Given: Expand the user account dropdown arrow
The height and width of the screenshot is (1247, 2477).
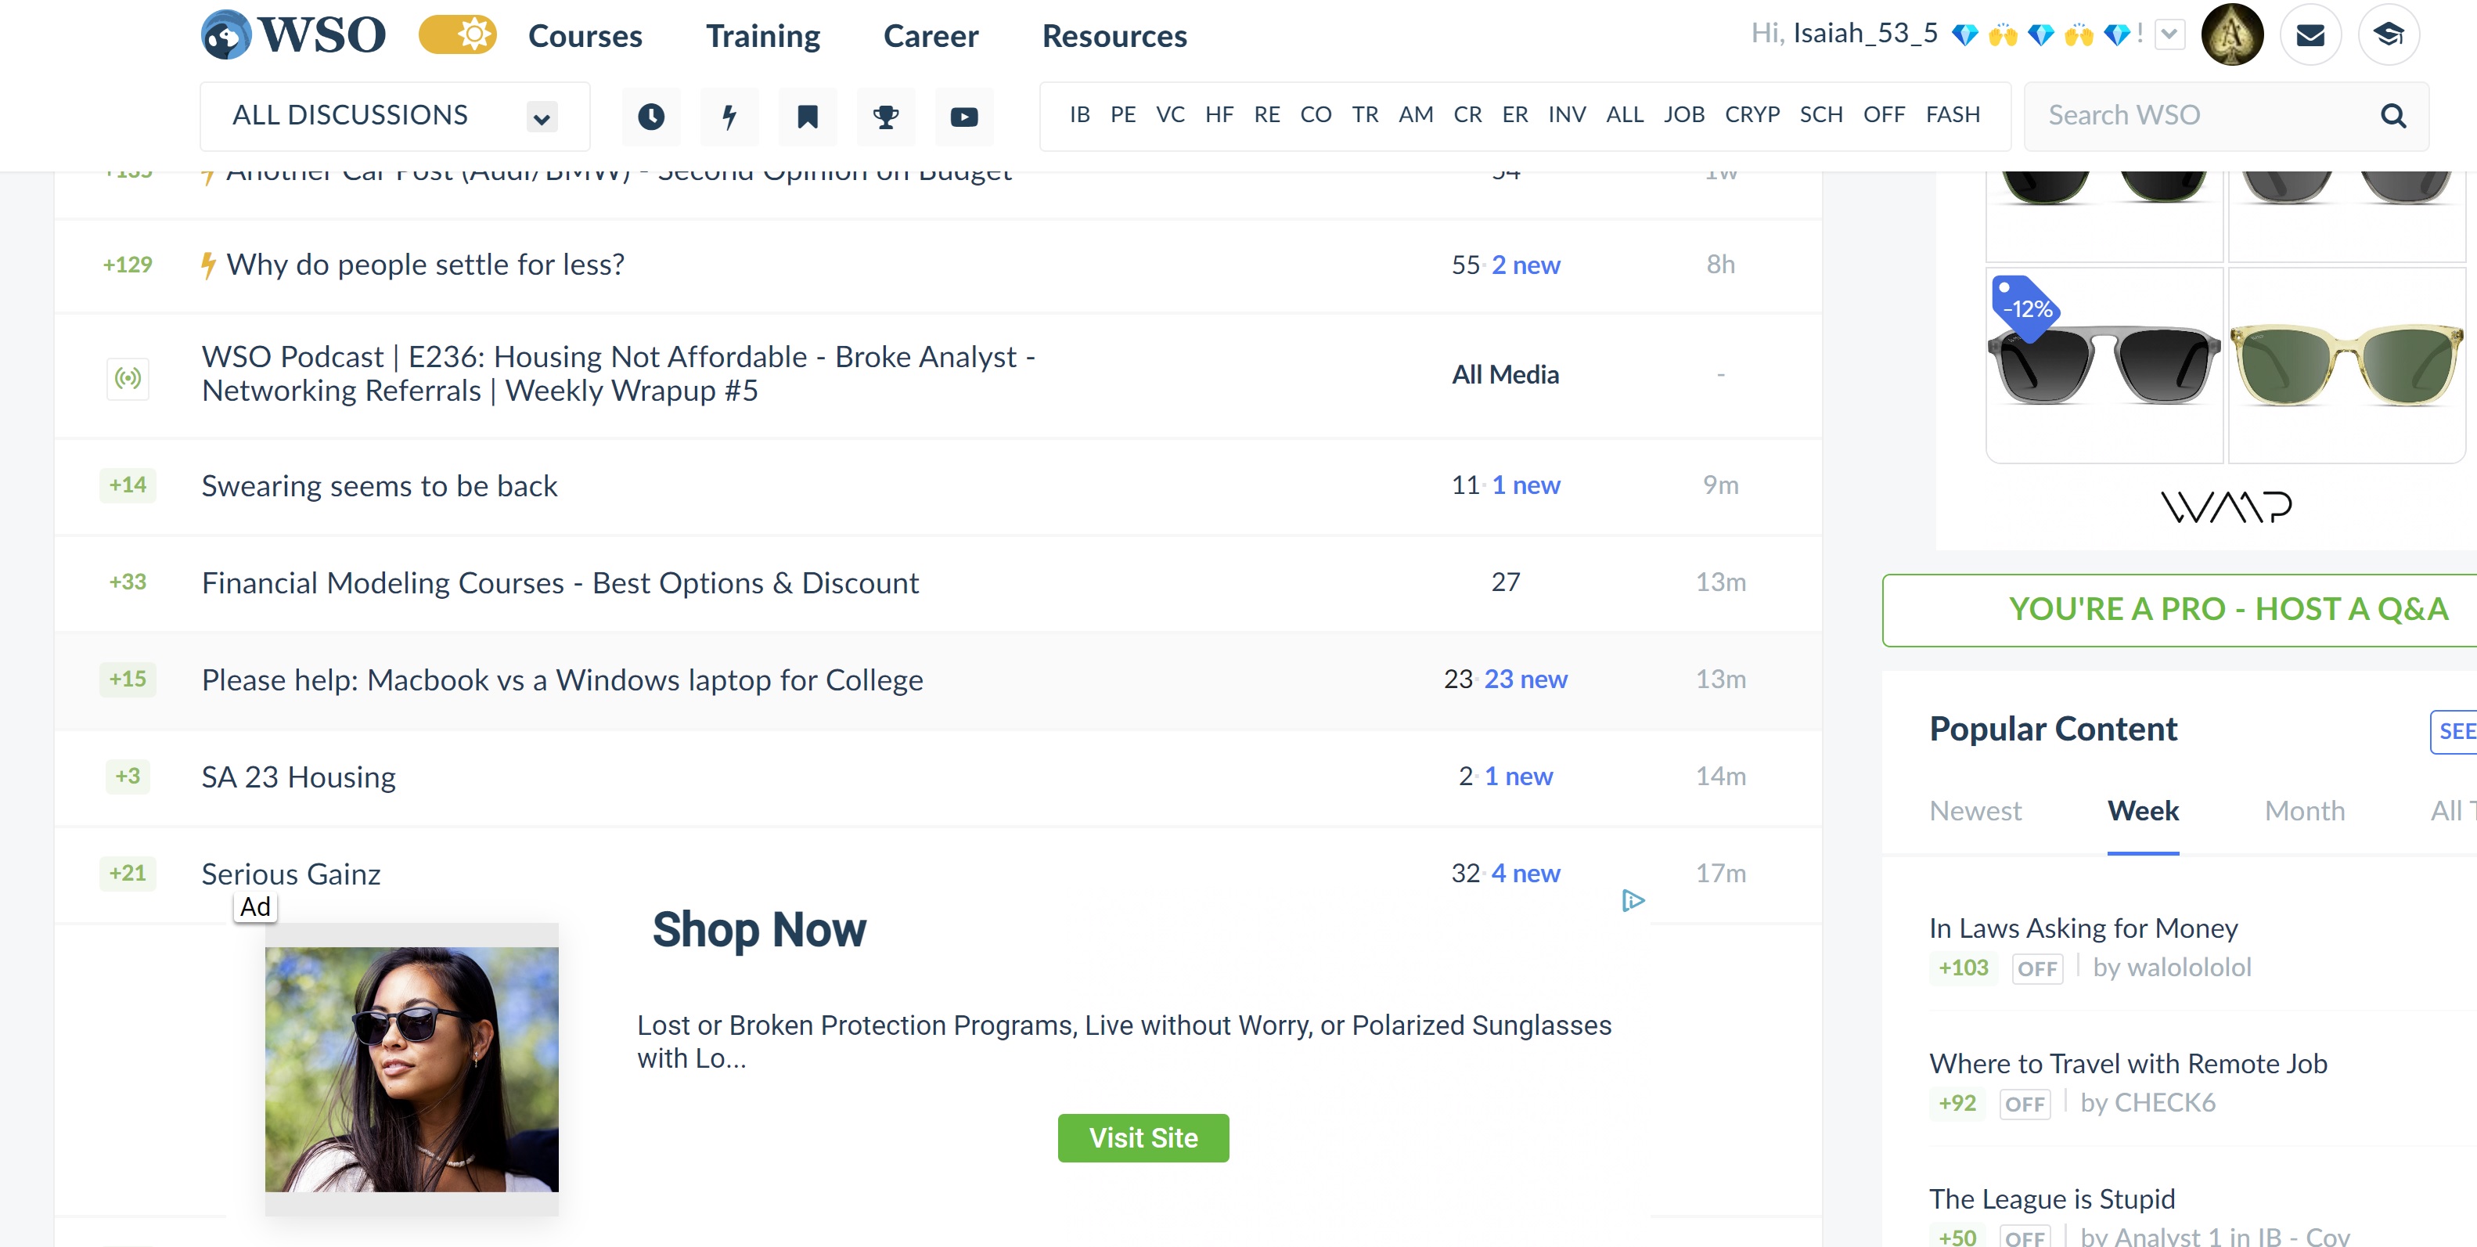Looking at the screenshot, I should tap(2169, 34).
